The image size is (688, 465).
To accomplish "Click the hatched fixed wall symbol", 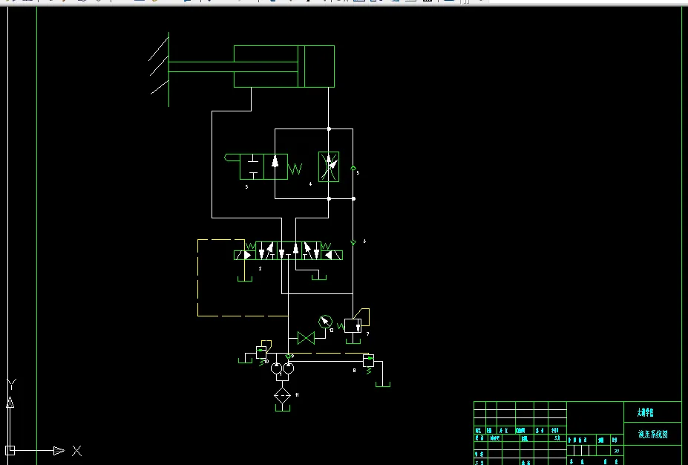I will (x=160, y=69).
